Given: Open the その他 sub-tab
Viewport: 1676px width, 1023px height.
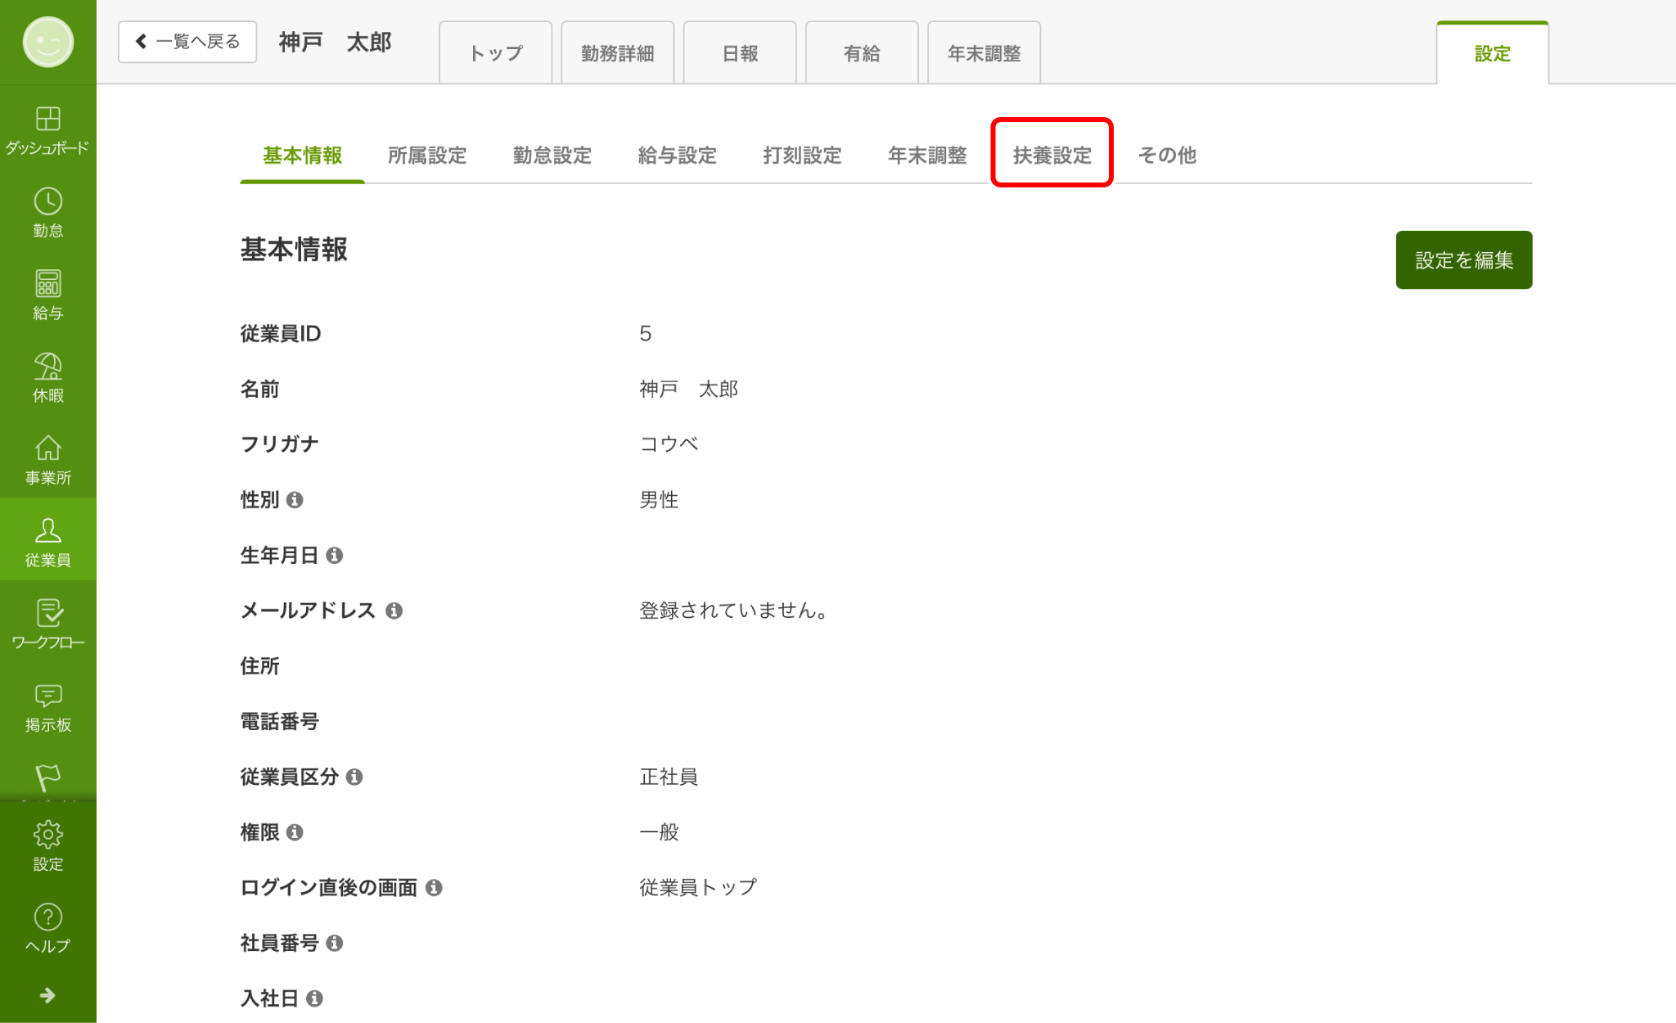Looking at the screenshot, I should [x=1167, y=155].
